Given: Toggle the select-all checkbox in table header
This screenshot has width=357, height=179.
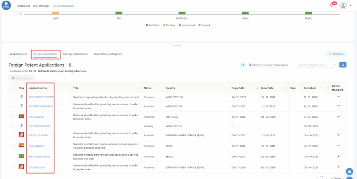Looking at the screenshot, I should [x=13, y=88].
